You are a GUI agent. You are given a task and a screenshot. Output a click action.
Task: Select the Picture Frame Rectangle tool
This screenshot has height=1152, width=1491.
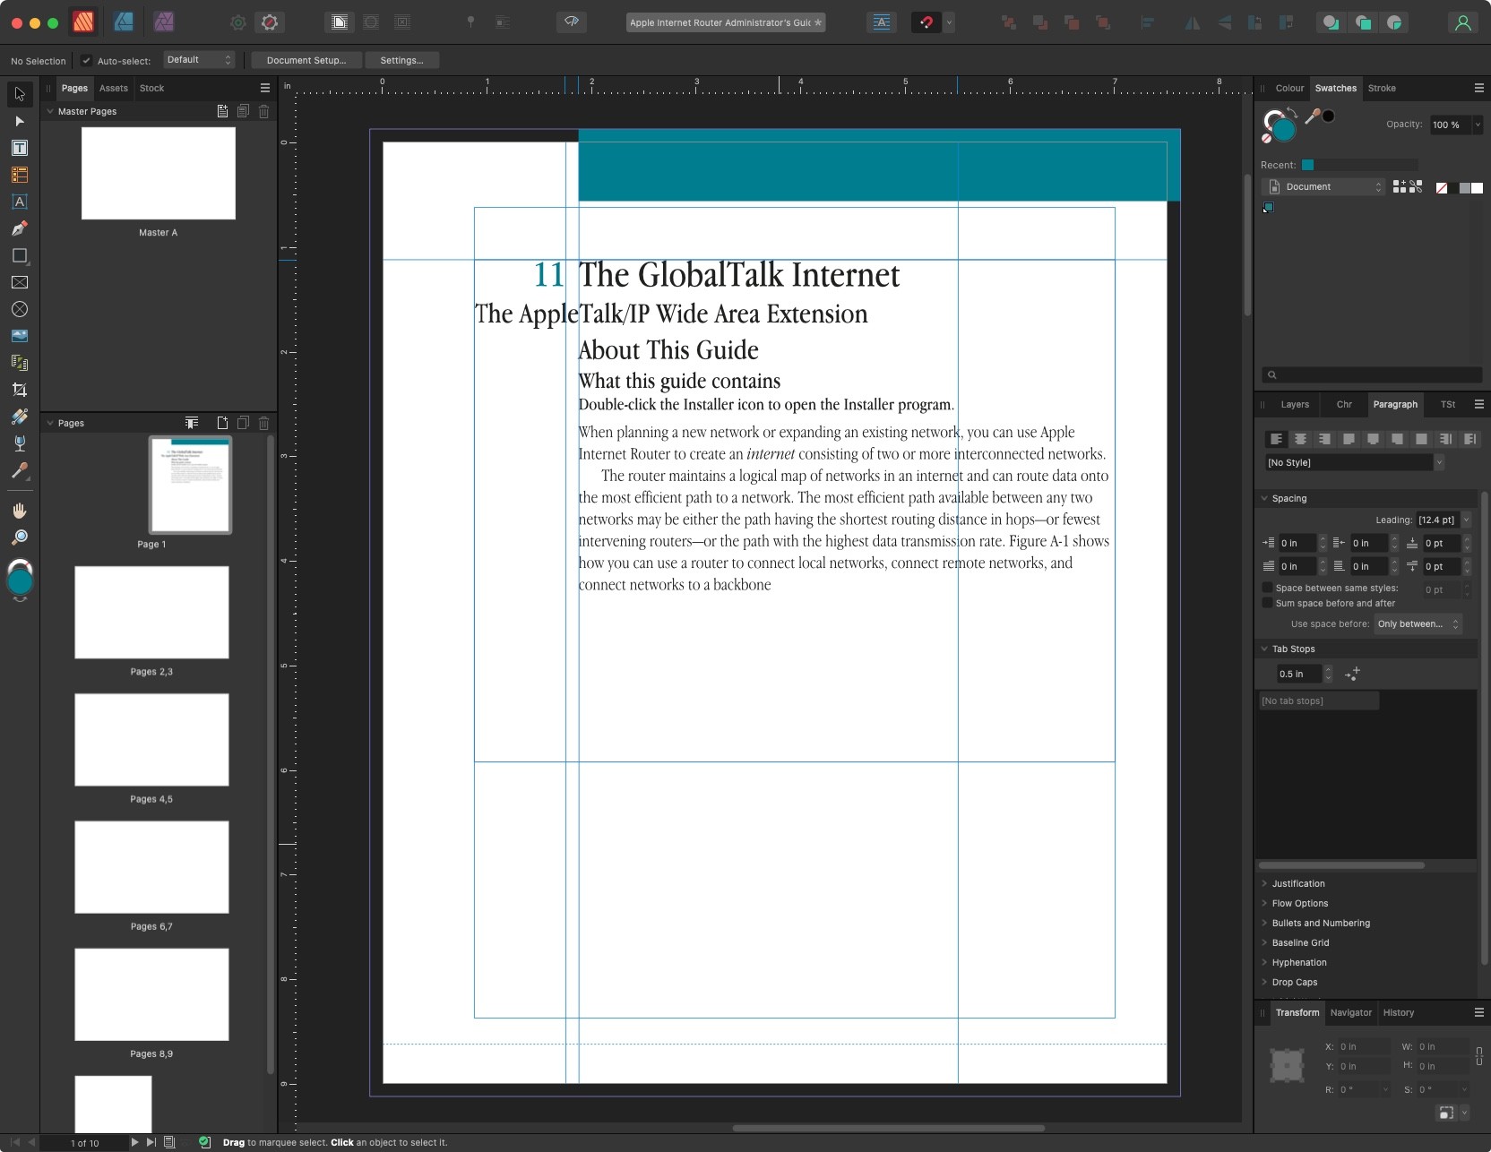coord(20,282)
